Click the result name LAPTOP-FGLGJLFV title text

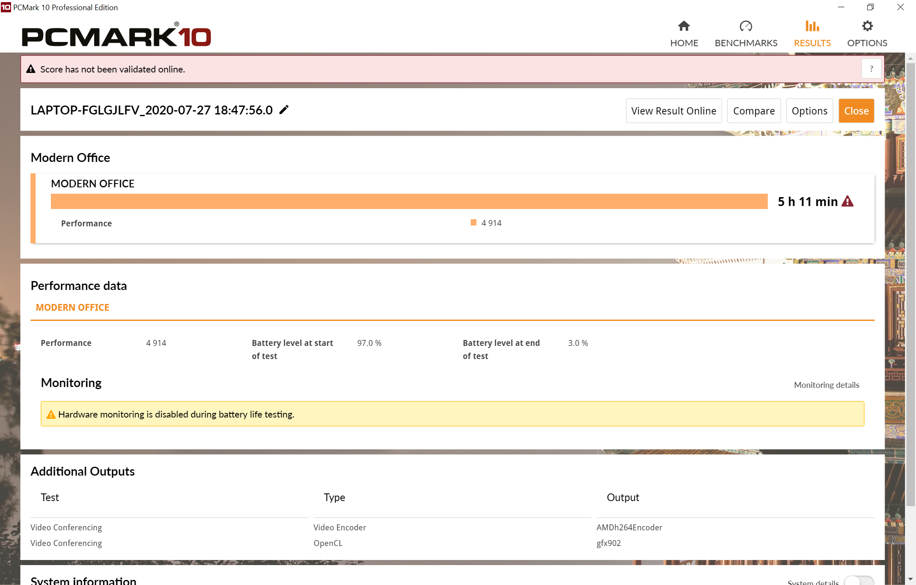[x=151, y=110]
